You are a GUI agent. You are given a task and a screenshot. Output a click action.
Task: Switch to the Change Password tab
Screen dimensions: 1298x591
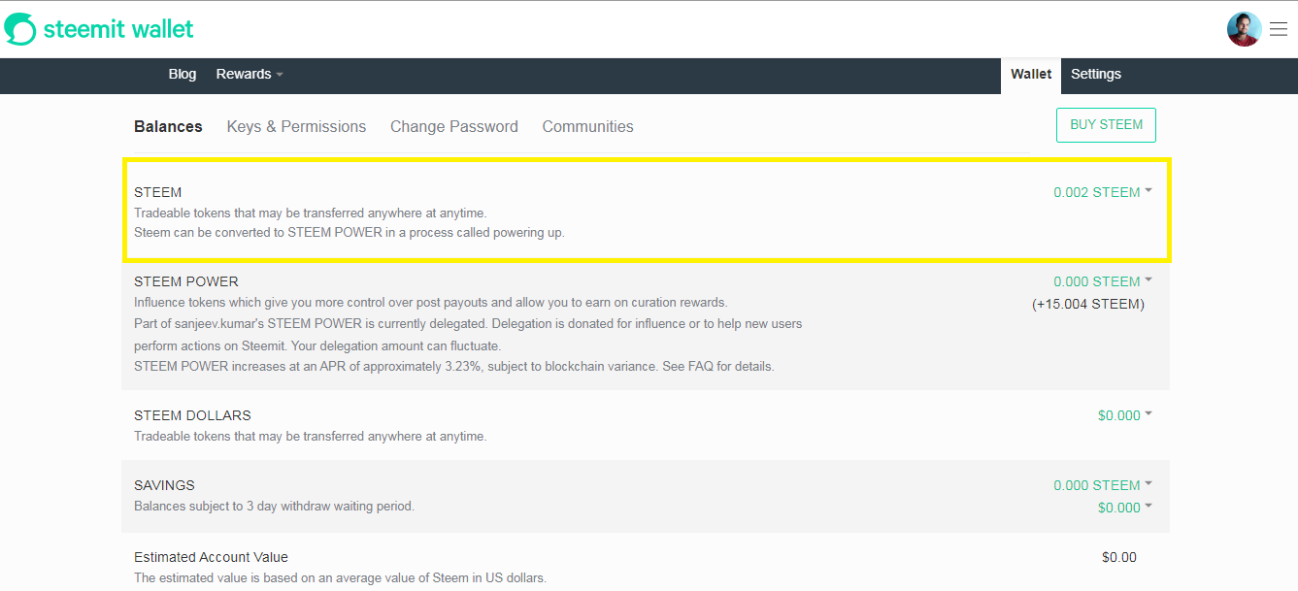(454, 127)
